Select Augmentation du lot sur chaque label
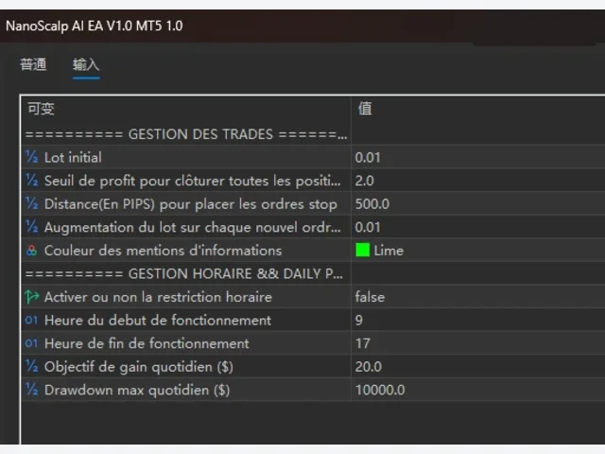Image resolution: width=605 pixels, height=454 pixels. (x=193, y=227)
